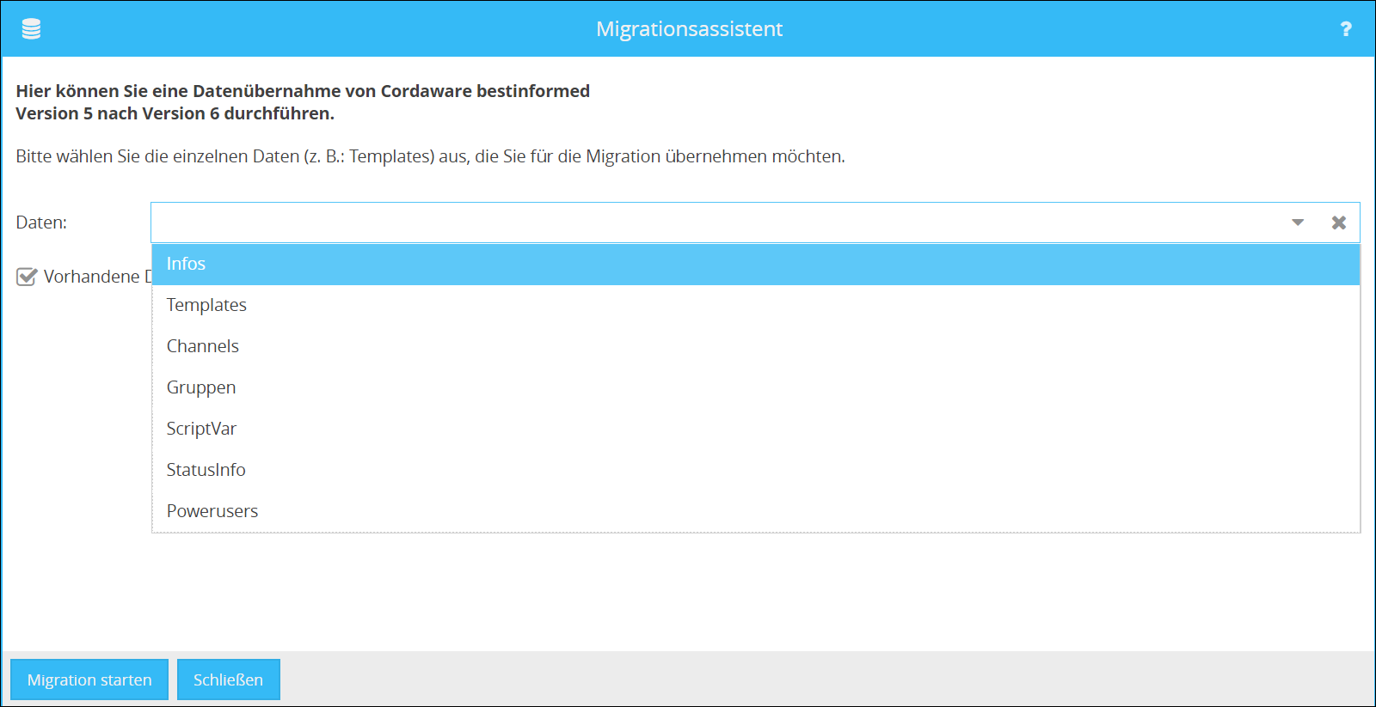Image resolution: width=1376 pixels, height=707 pixels.
Task: Select Infos from the dropdown list
Action: (756, 264)
